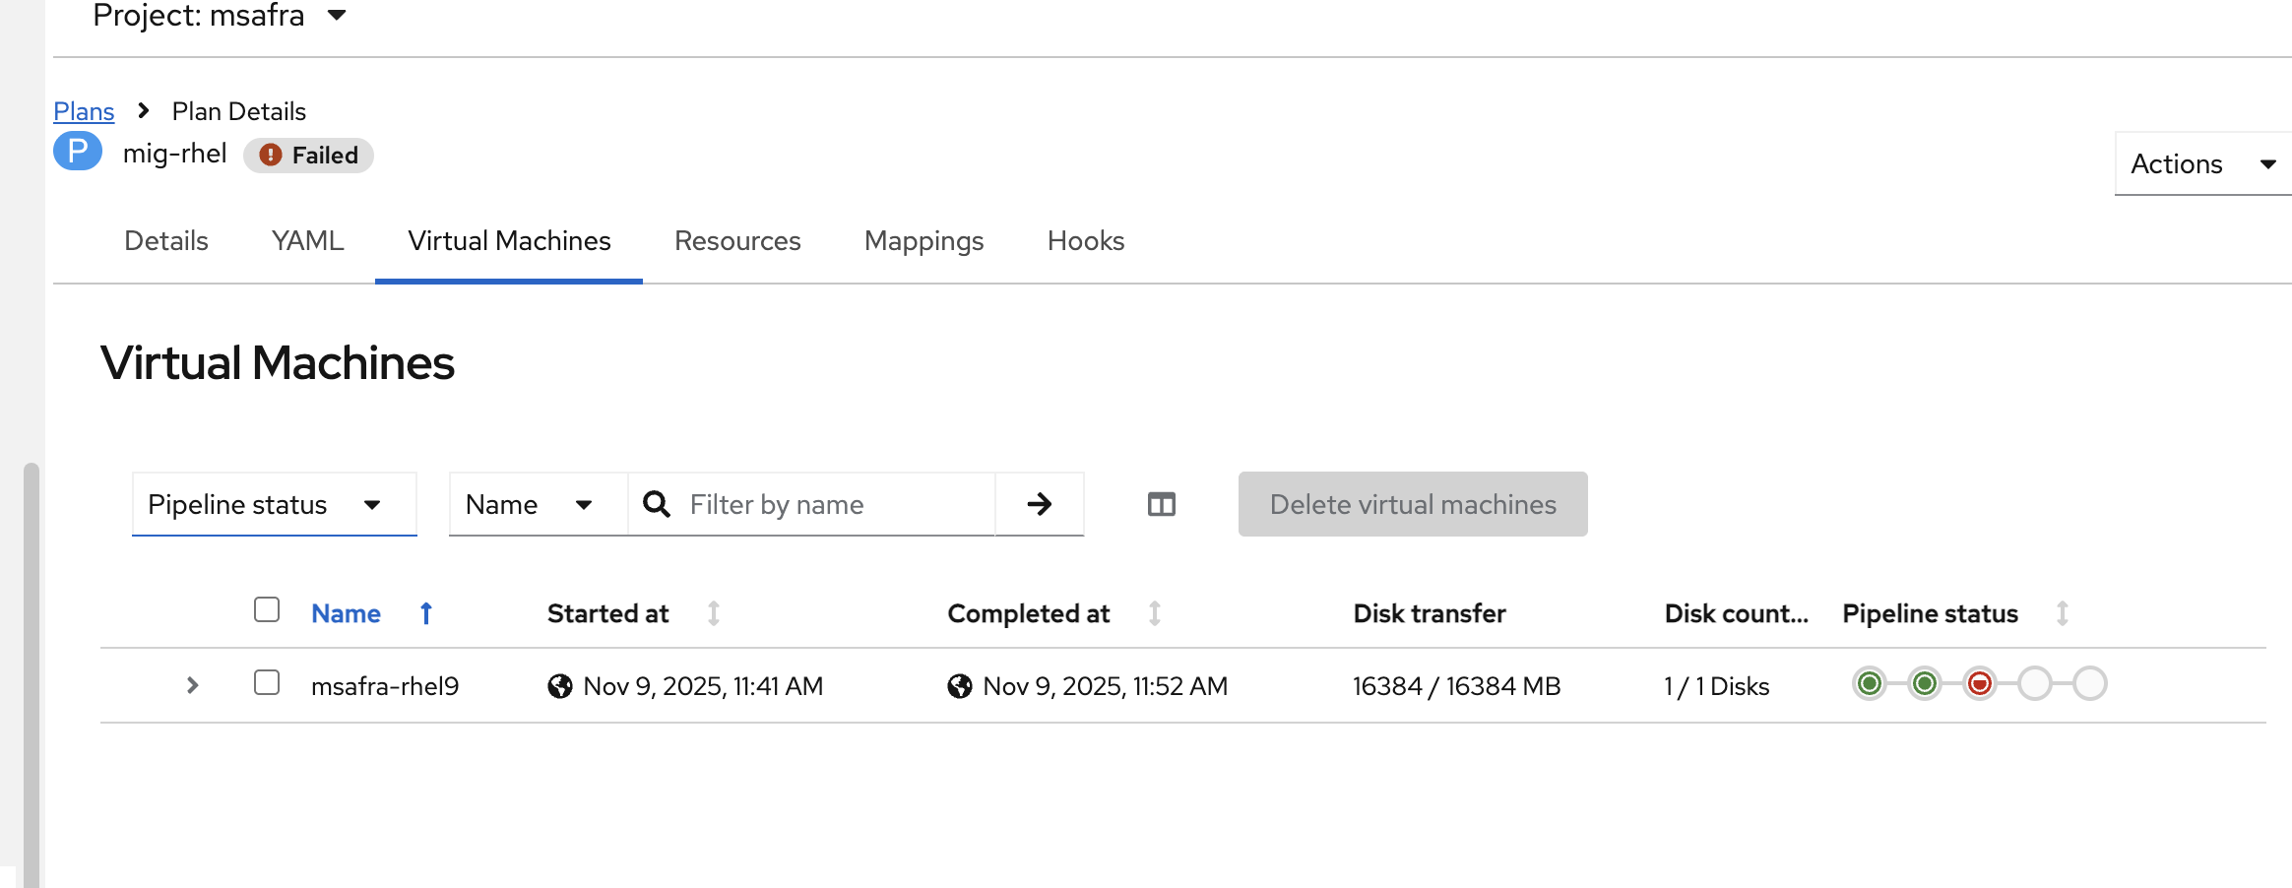Viewport: 2292px width, 888px height.
Task: Go back to Plans breadcrumb link
Action: (84, 111)
